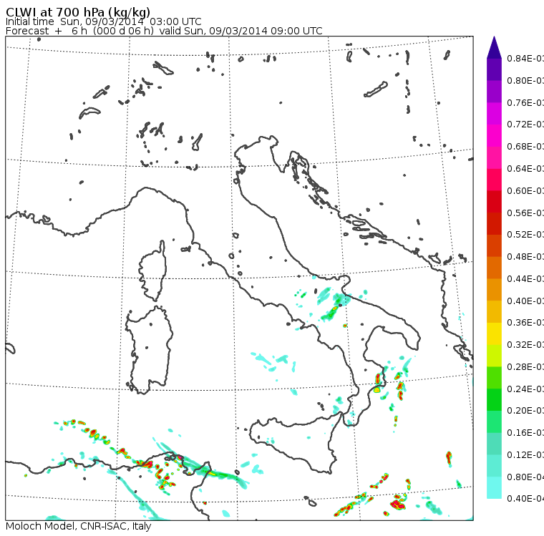Click the 0.80E-04 colorbar label
The image size is (544, 536).
[x=525, y=477]
